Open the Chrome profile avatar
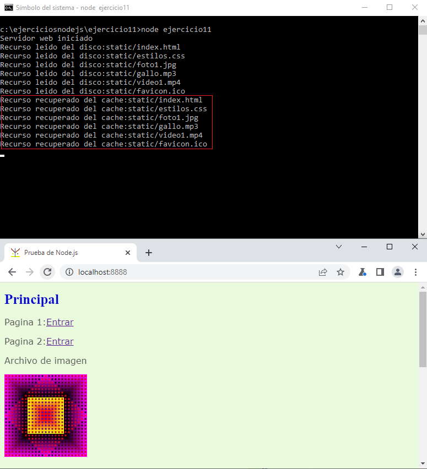The width and height of the screenshot is (427, 469). [398, 272]
